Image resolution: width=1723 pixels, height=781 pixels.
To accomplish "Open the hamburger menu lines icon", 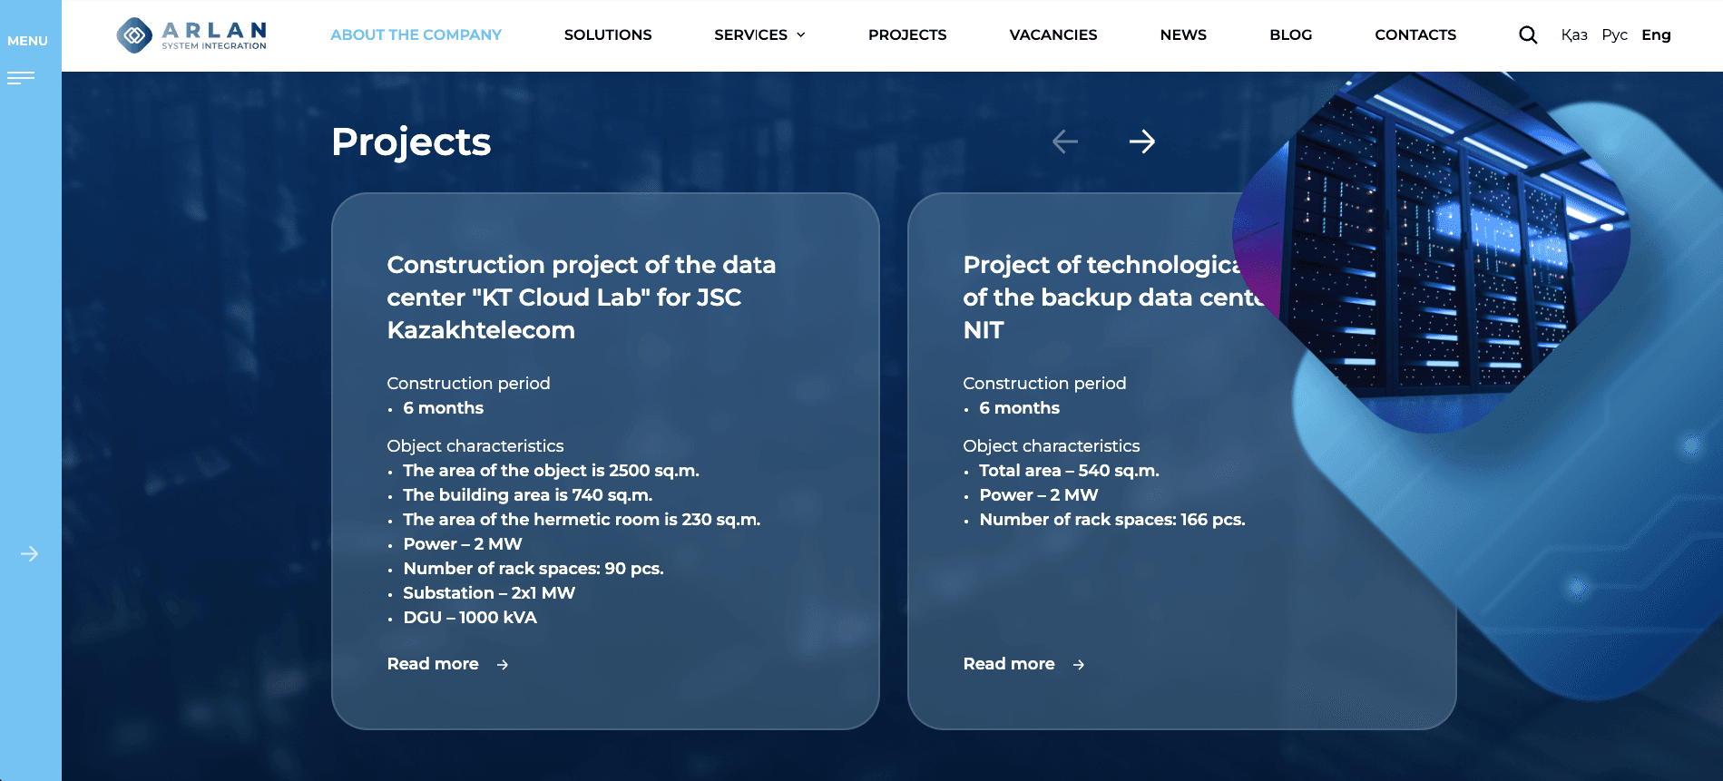I will [21, 78].
